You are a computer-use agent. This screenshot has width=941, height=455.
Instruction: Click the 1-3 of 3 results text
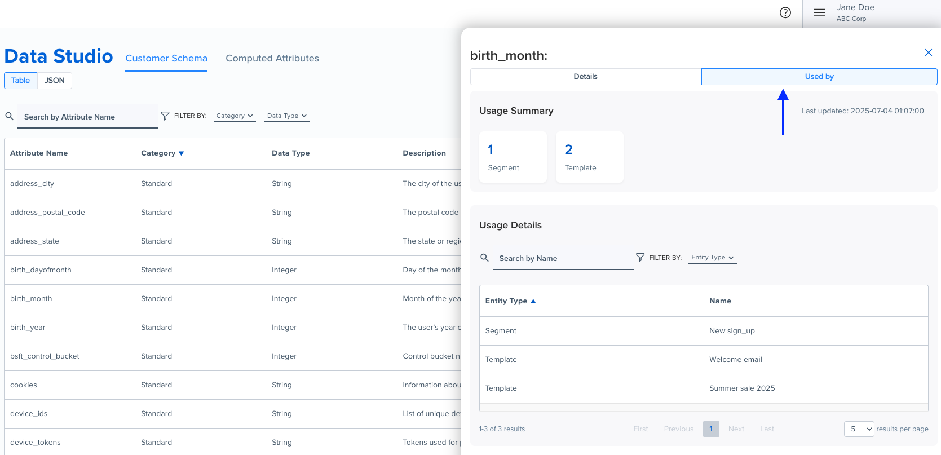click(x=502, y=429)
